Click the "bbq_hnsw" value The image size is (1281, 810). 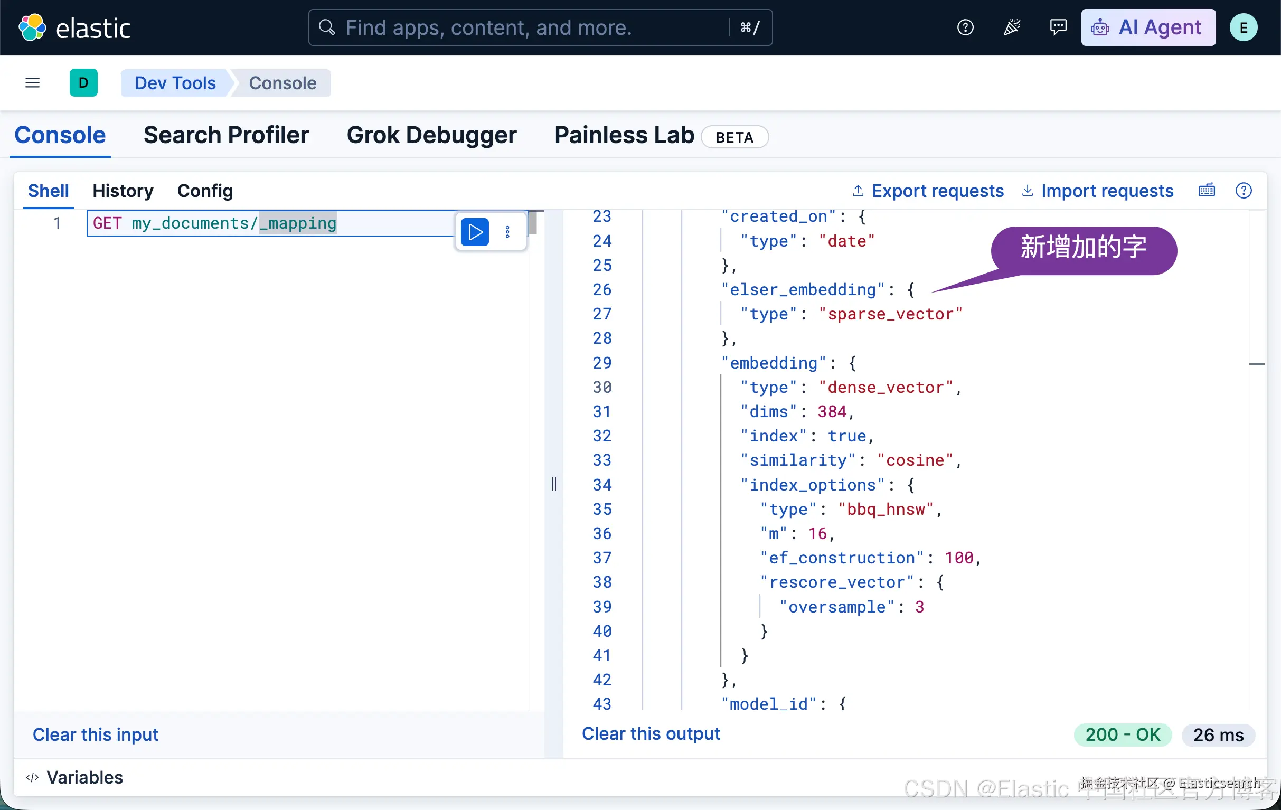[x=886, y=510]
